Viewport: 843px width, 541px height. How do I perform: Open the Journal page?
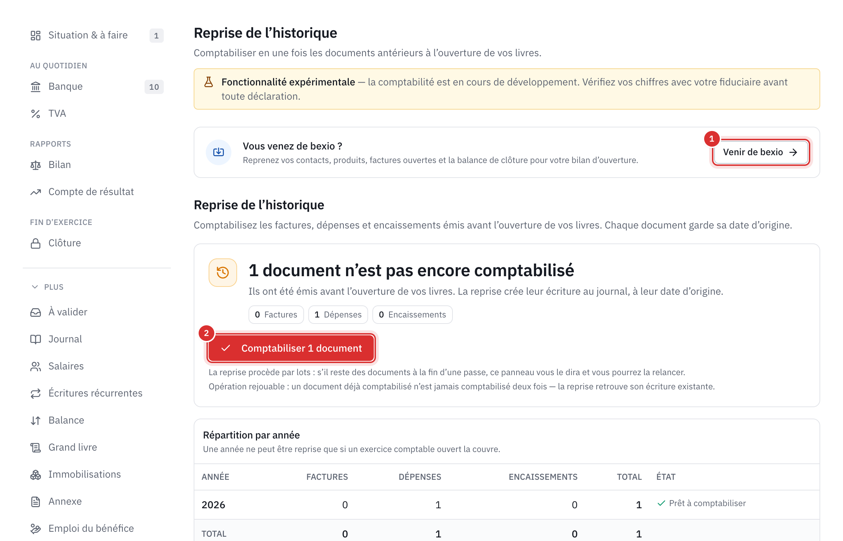click(97, 339)
